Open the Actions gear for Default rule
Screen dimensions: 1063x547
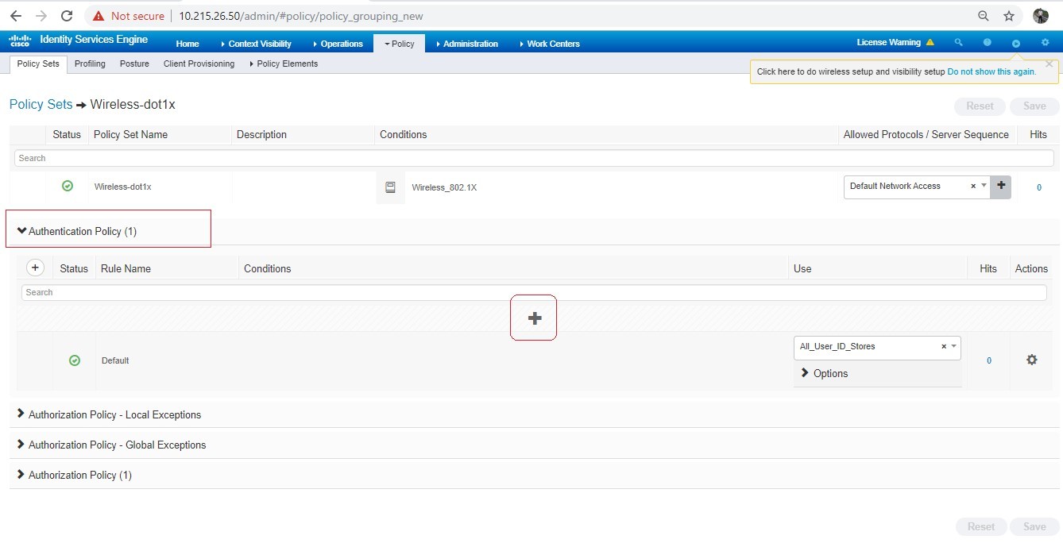coord(1032,360)
